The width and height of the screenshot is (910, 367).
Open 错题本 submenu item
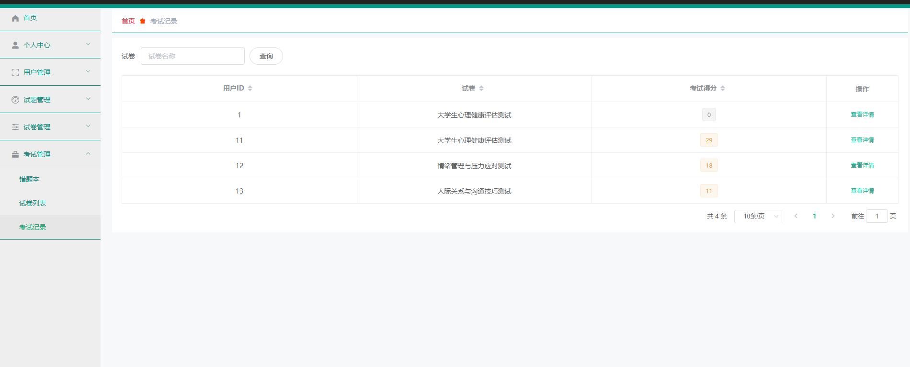29,179
